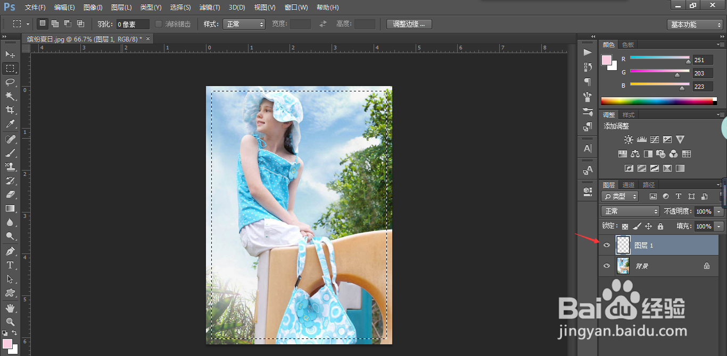Viewport: 727px width, 356px height.
Task: Toggle lock image pixels brush icon
Action: [x=637, y=226]
